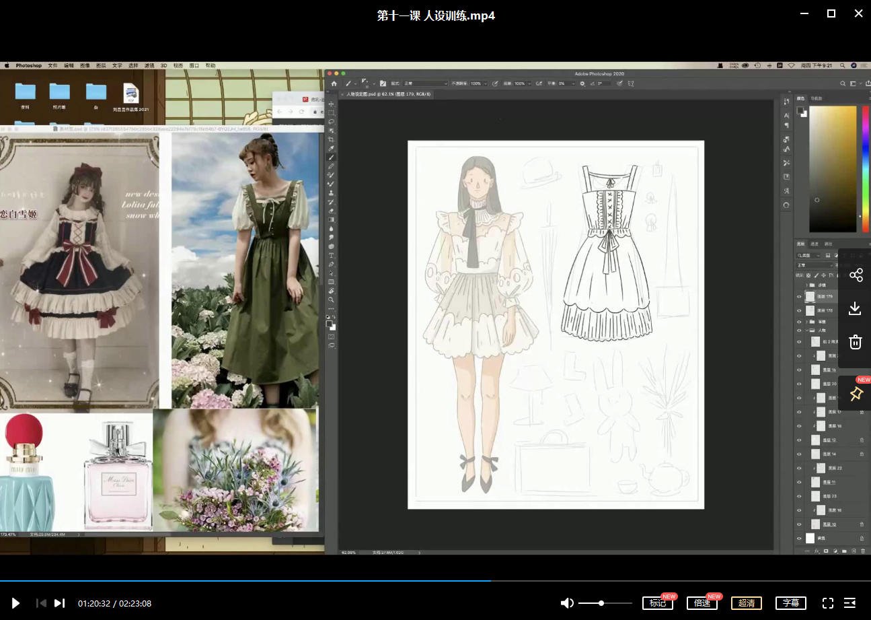Toggle visibility of layer 图层 14

click(x=799, y=454)
